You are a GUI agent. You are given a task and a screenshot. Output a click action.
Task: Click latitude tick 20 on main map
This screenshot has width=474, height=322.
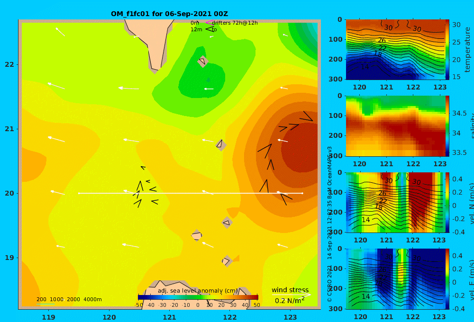click(9, 193)
